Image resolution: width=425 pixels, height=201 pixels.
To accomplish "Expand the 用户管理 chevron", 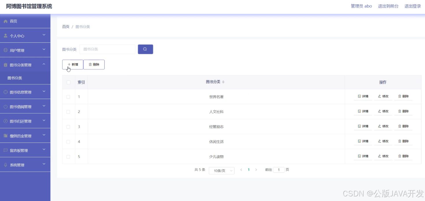I will tap(44, 49).
